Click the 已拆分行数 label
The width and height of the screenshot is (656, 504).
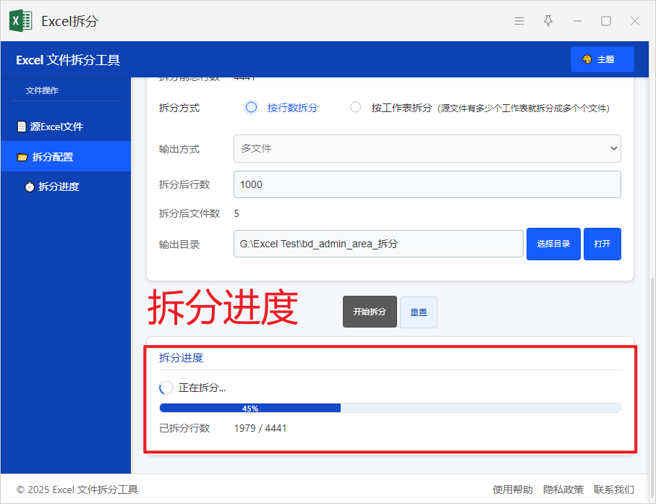point(184,428)
